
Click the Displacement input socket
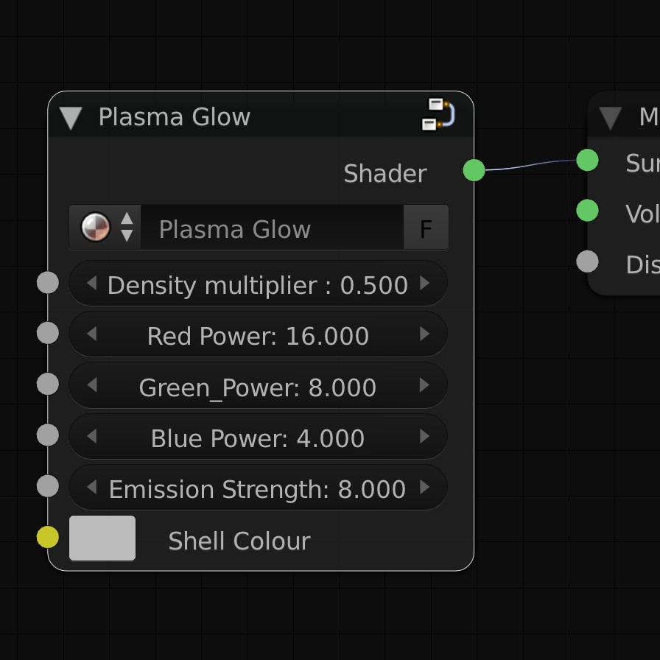click(x=587, y=259)
